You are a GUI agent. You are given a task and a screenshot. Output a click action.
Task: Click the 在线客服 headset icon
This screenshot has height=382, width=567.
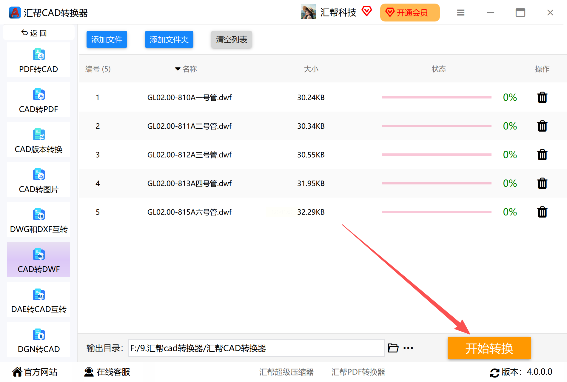click(89, 372)
